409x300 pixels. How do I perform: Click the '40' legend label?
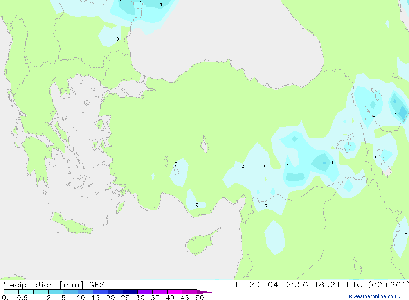coord(170,298)
